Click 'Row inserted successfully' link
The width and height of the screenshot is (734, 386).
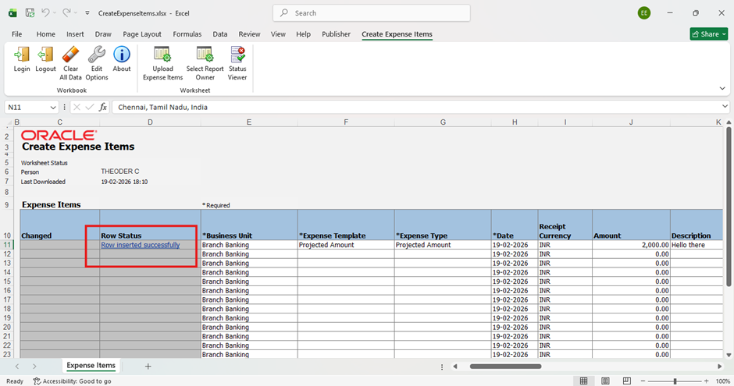click(141, 245)
